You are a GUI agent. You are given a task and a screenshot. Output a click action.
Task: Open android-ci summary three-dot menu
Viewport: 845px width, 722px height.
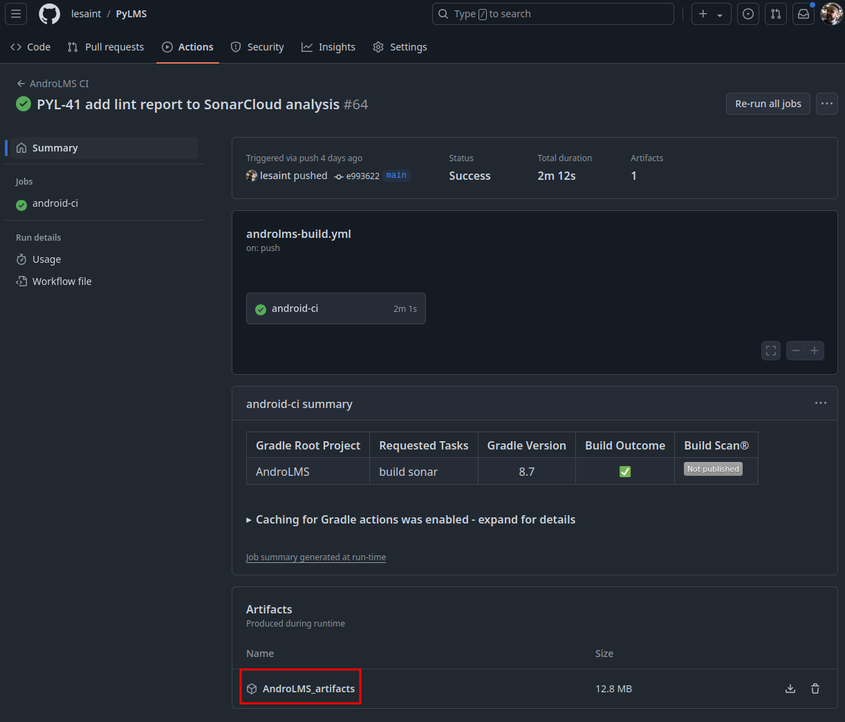(x=821, y=403)
